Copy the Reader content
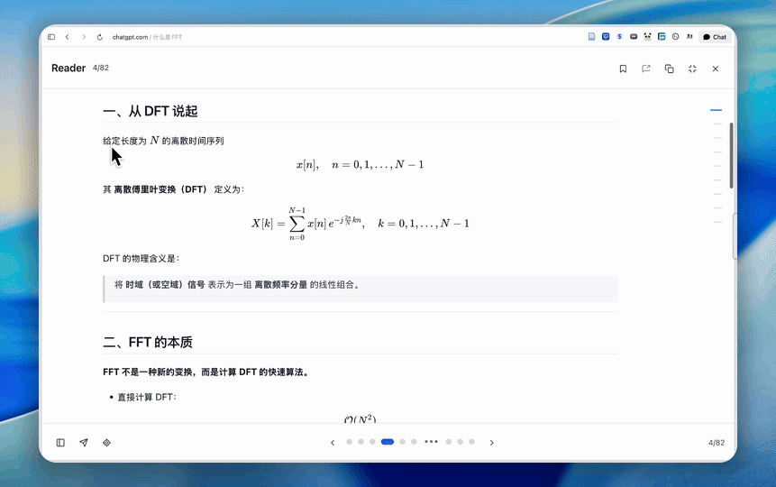 [669, 69]
